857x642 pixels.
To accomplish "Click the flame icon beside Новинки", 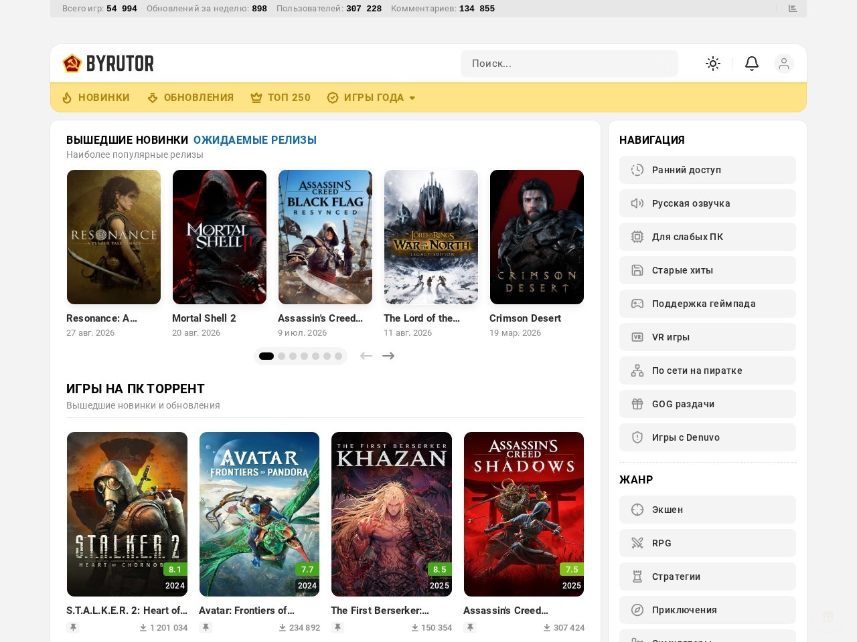I will pos(67,98).
